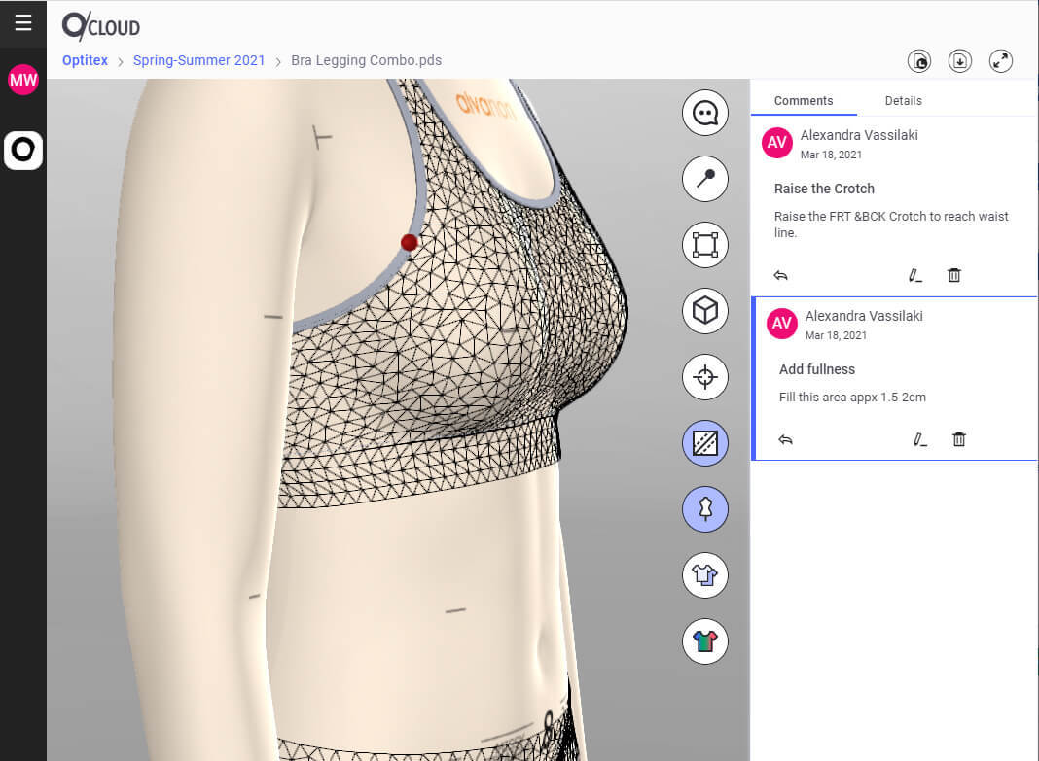Click the comments speech bubble tool

coord(704,114)
